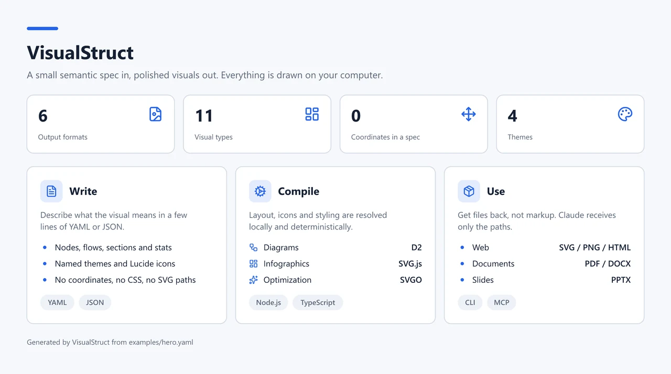The height and width of the screenshot is (374, 671).
Task: Click the Use description starting 'Get files back, not markup'
Action: coord(537,221)
